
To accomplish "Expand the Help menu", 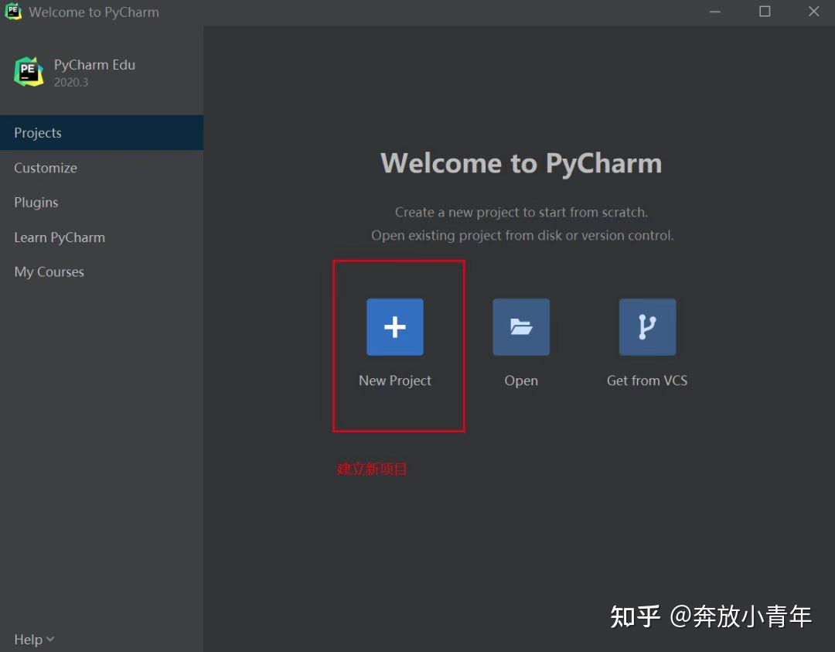I will tap(27, 639).
